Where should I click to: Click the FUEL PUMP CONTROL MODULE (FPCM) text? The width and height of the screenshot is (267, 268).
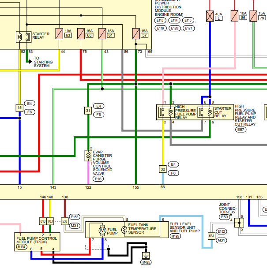37,240
